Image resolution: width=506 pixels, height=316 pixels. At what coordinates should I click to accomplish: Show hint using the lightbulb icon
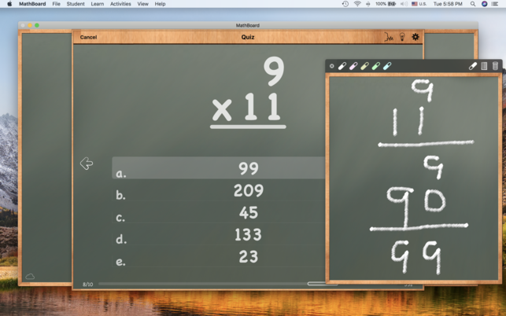(402, 37)
